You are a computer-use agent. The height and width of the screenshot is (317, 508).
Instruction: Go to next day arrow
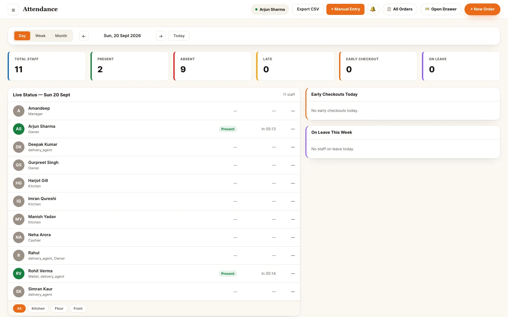pyautogui.click(x=161, y=36)
